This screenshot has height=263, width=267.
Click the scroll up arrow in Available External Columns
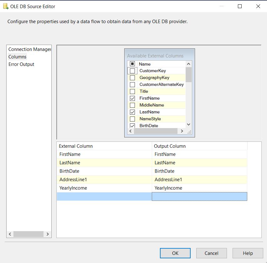click(188, 64)
